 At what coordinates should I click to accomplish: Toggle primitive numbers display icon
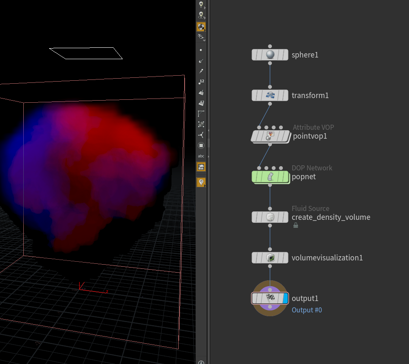coord(201,103)
